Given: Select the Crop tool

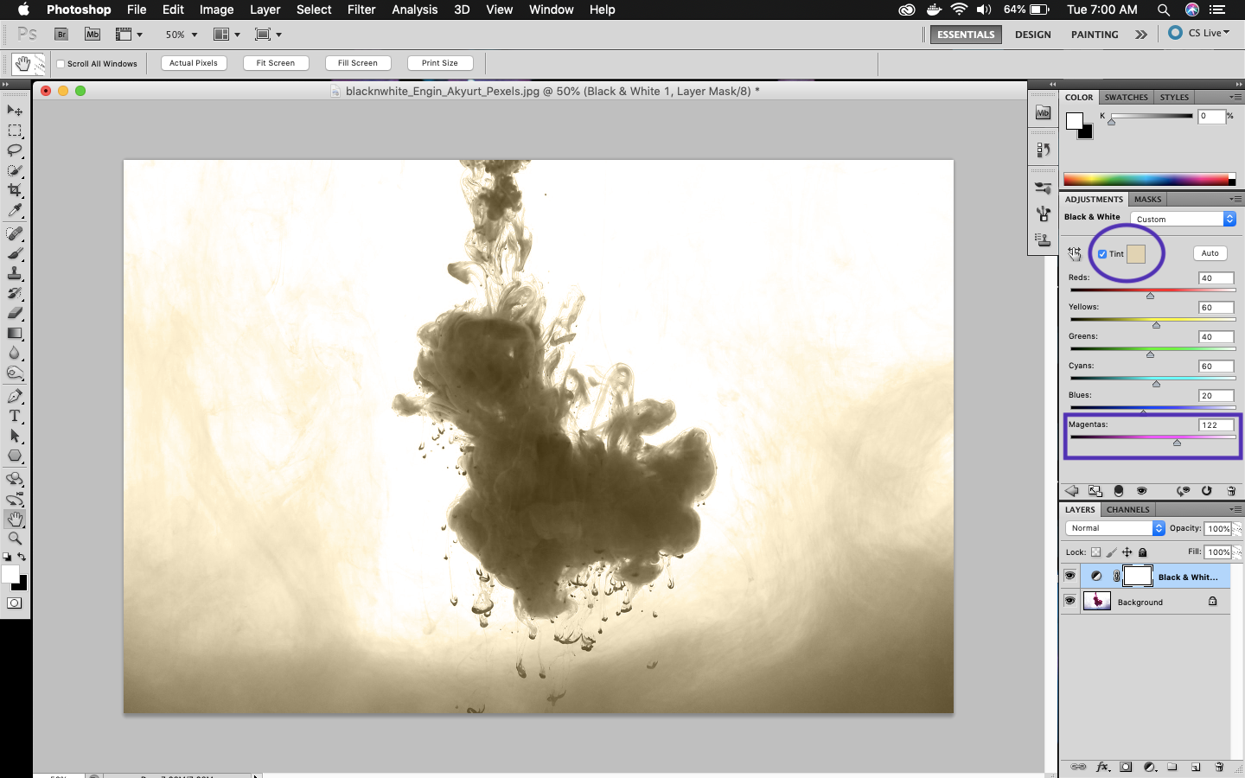Looking at the screenshot, I should tap(15, 190).
